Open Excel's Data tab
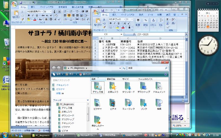 [150, 15]
